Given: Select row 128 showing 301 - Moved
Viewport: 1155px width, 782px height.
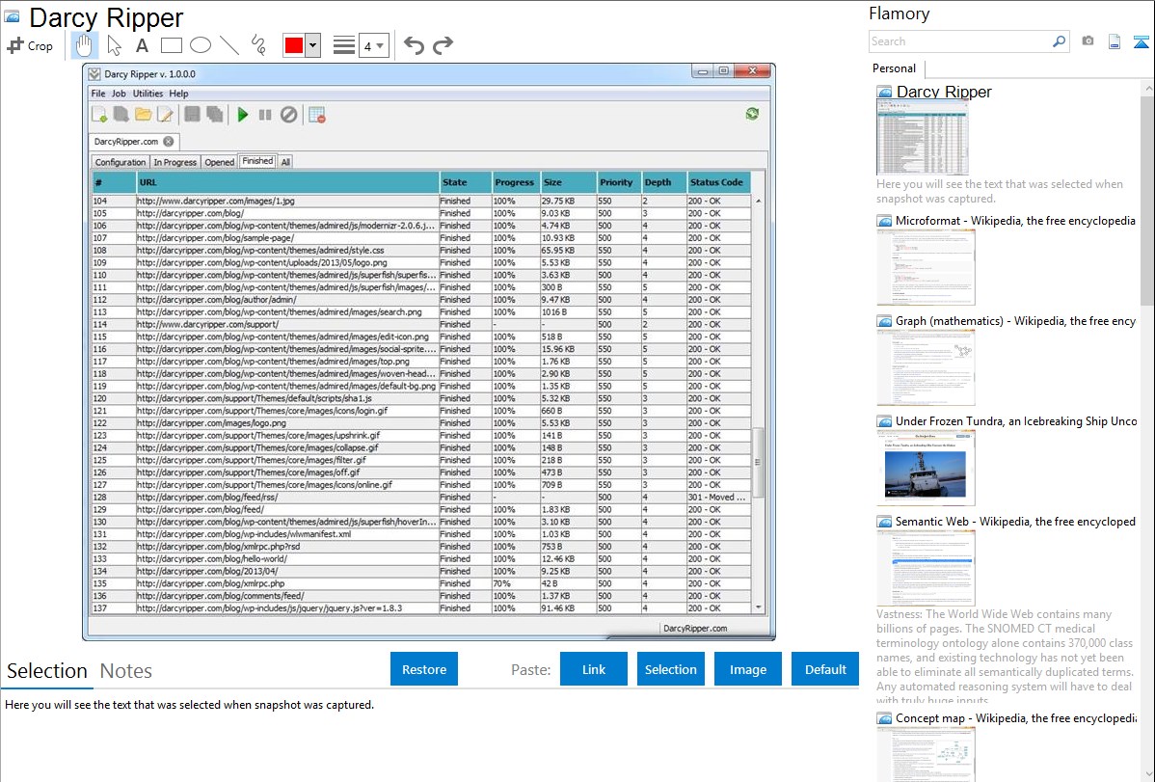Looking at the screenshot, I should click(421, 498).
